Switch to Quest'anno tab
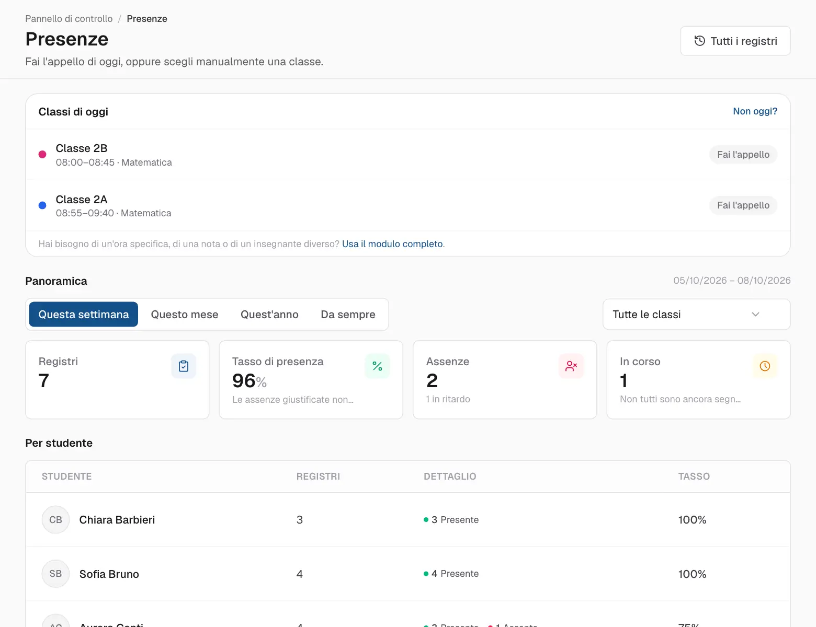Screen dimensions: 816x627 click(x=269, y=315)
